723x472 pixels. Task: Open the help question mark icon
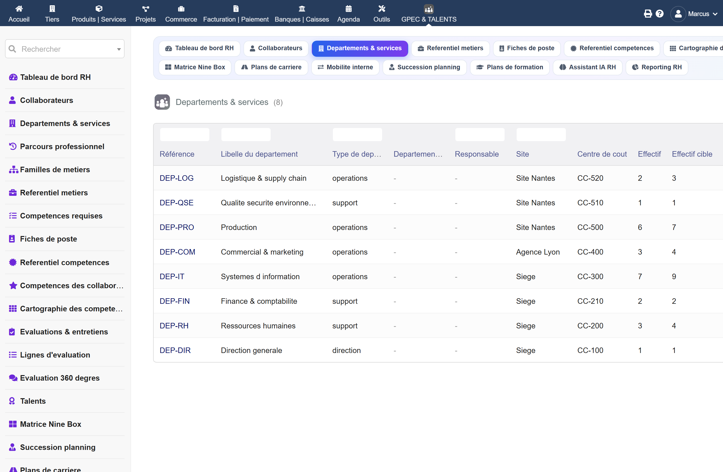click(x=659, y=14)
